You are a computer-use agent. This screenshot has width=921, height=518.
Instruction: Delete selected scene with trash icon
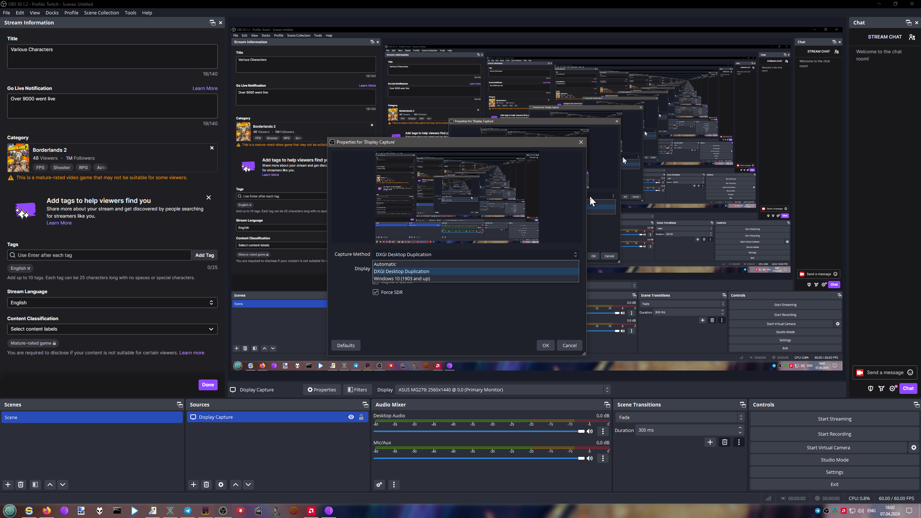coord(21,485)
